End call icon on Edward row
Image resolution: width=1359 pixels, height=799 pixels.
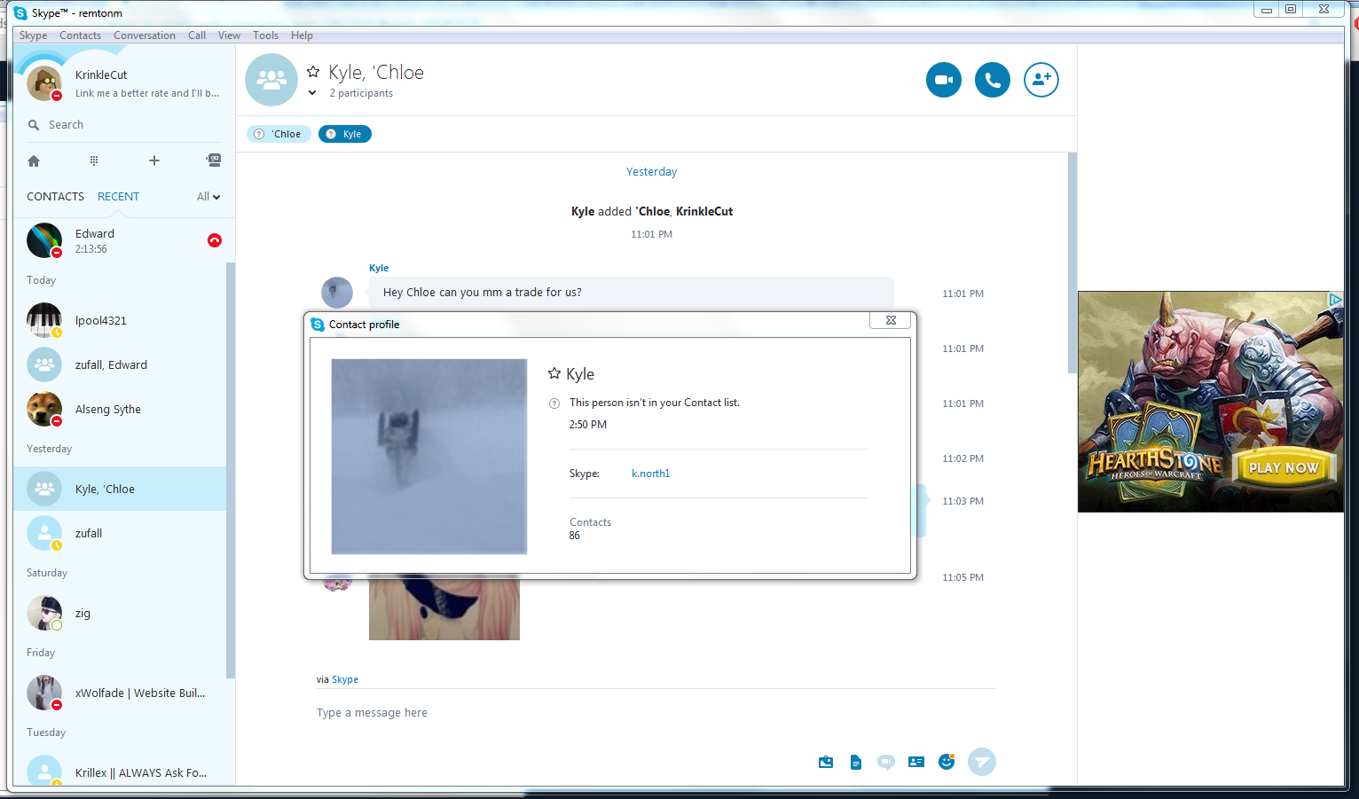(215, 240)
